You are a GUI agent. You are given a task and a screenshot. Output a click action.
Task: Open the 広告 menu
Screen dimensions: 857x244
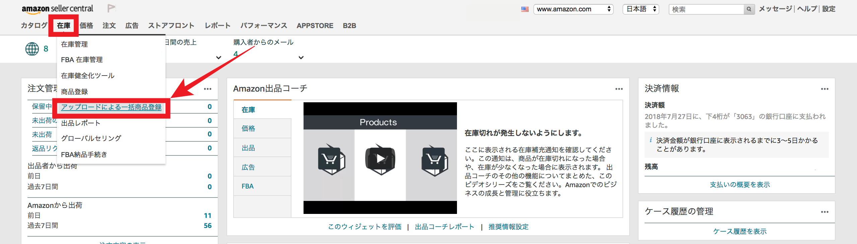[132, 26]
